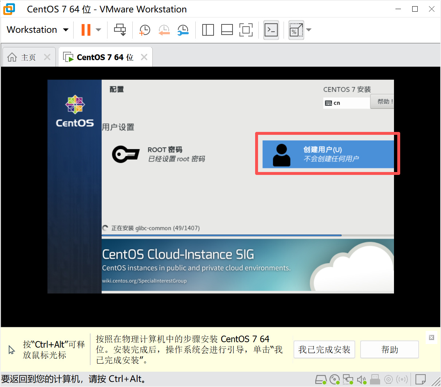Close the 主页 tab
Viewport: 441px width, 387px height.
[47, 57]
